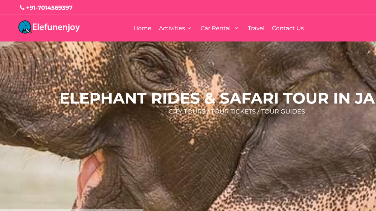Expand the Car Rental dropdown chevron
The width and height of the screenshot is (376, 211).
[x=236, y=28]
